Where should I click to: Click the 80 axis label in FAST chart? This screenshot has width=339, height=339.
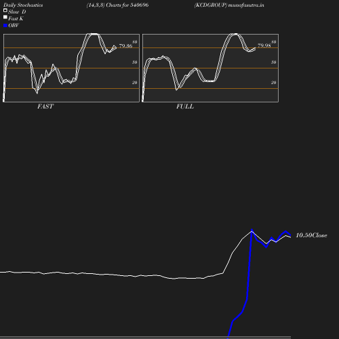pos(135,42)
